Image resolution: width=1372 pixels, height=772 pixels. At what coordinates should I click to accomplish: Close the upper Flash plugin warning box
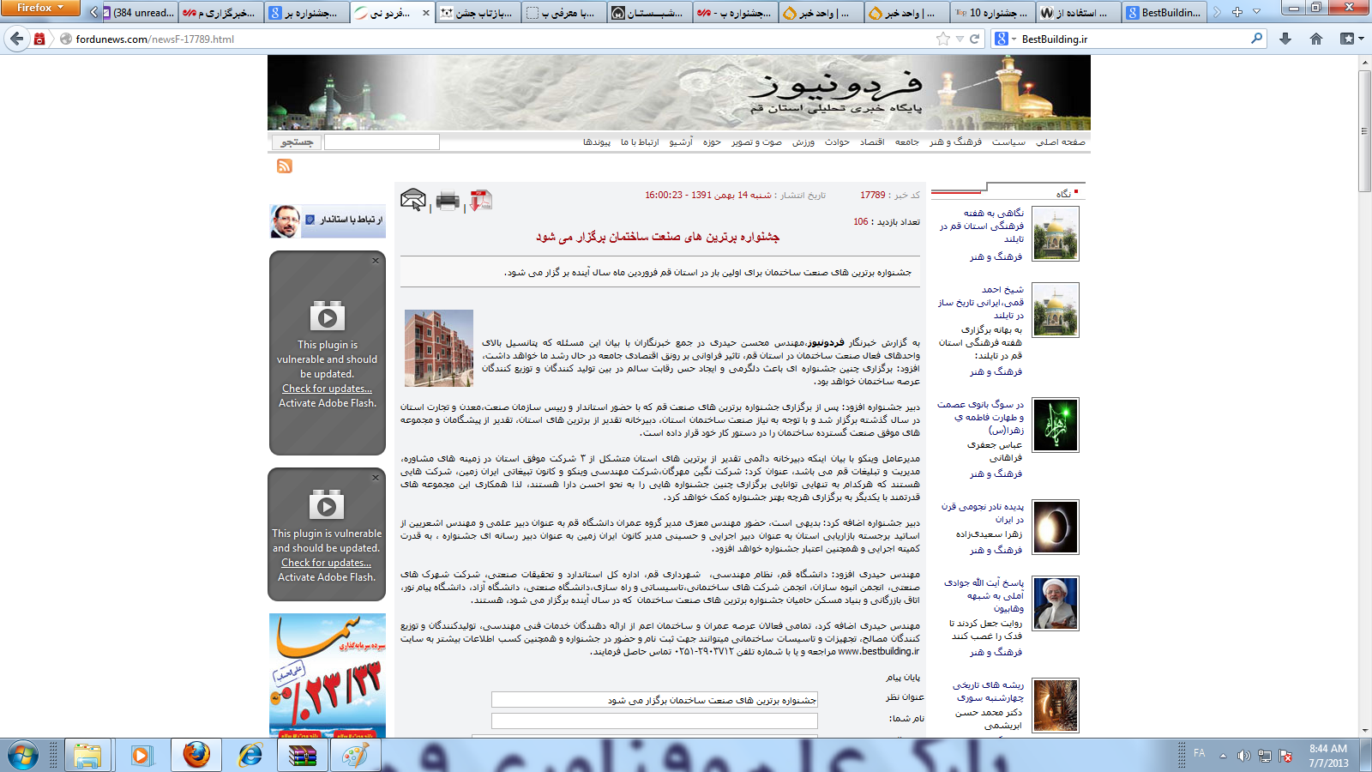(376, 261)
